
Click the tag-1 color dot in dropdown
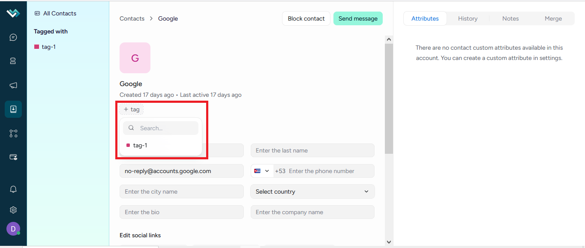pyautogui.click(x=128, y=145)
